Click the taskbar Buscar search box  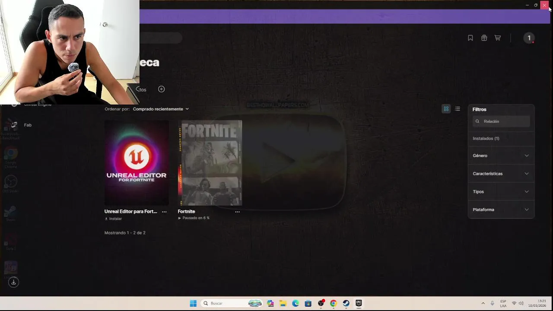tap(232, 303)
